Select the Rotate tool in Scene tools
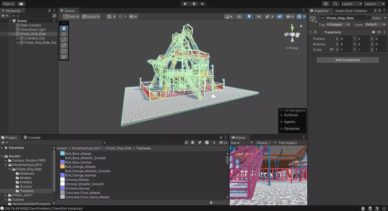Image resolution: width=388 pixels, height=211 pixels. pos(64,40)
